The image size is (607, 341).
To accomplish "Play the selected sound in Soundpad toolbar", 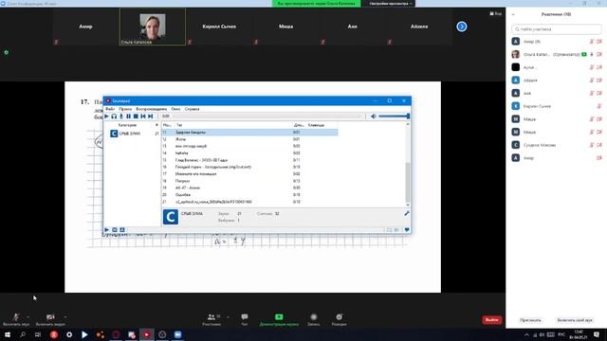I will 106,116.
